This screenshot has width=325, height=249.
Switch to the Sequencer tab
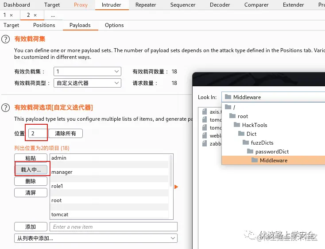pyautogui.click(x=183, y=5)
